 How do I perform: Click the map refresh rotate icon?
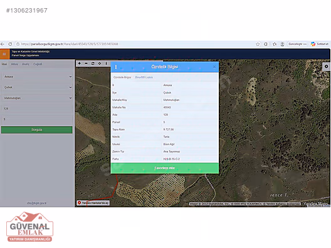tap(93, 63)
